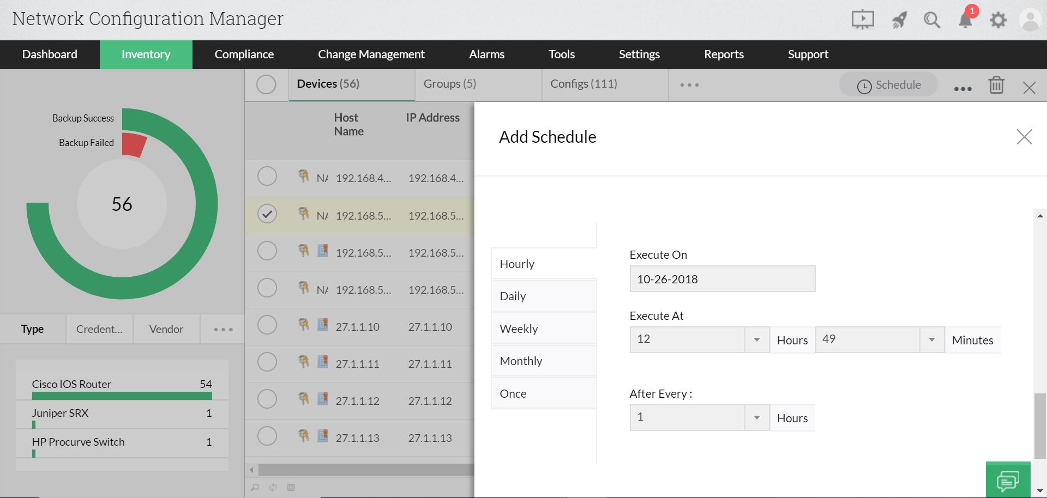Click the user profile avatar

(1030, 20)
